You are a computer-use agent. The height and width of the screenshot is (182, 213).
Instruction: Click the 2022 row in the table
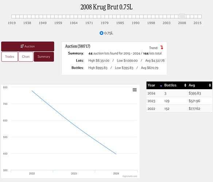point(179,108)
